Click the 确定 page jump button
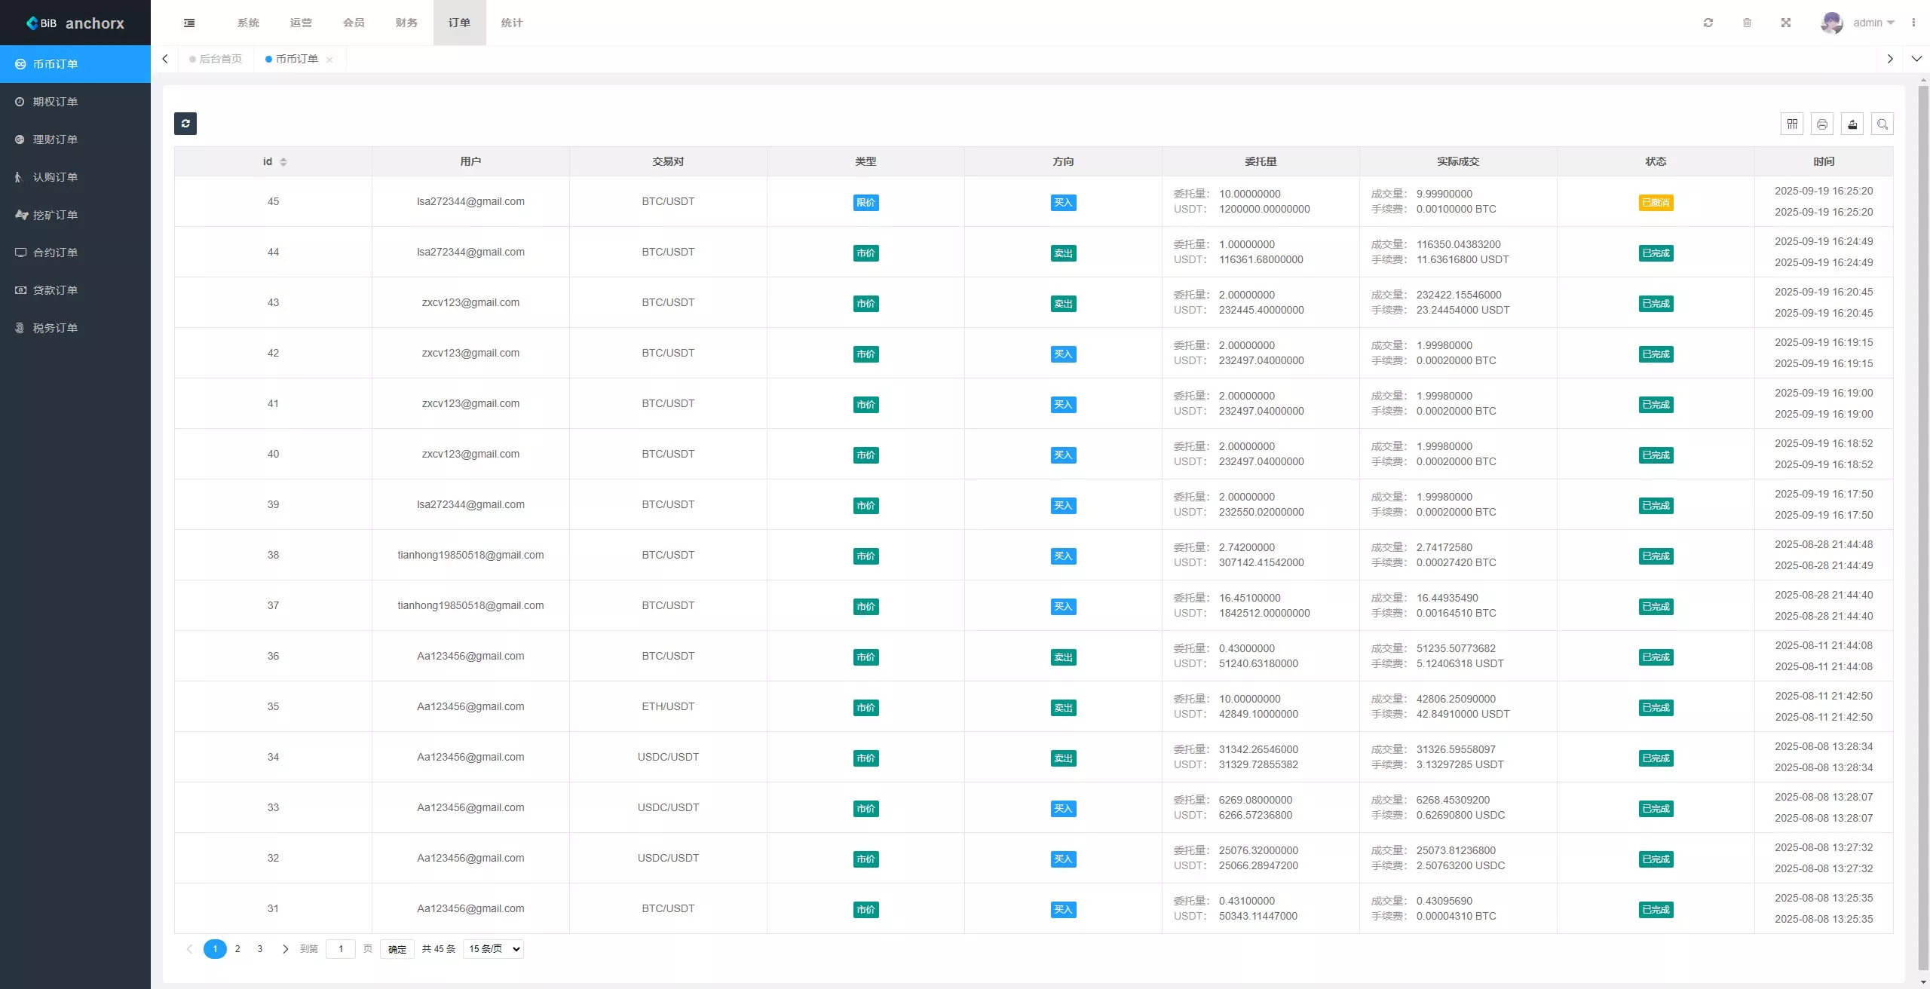The width and height of the screenshot is (1930, 989). (x=397, y=949)
